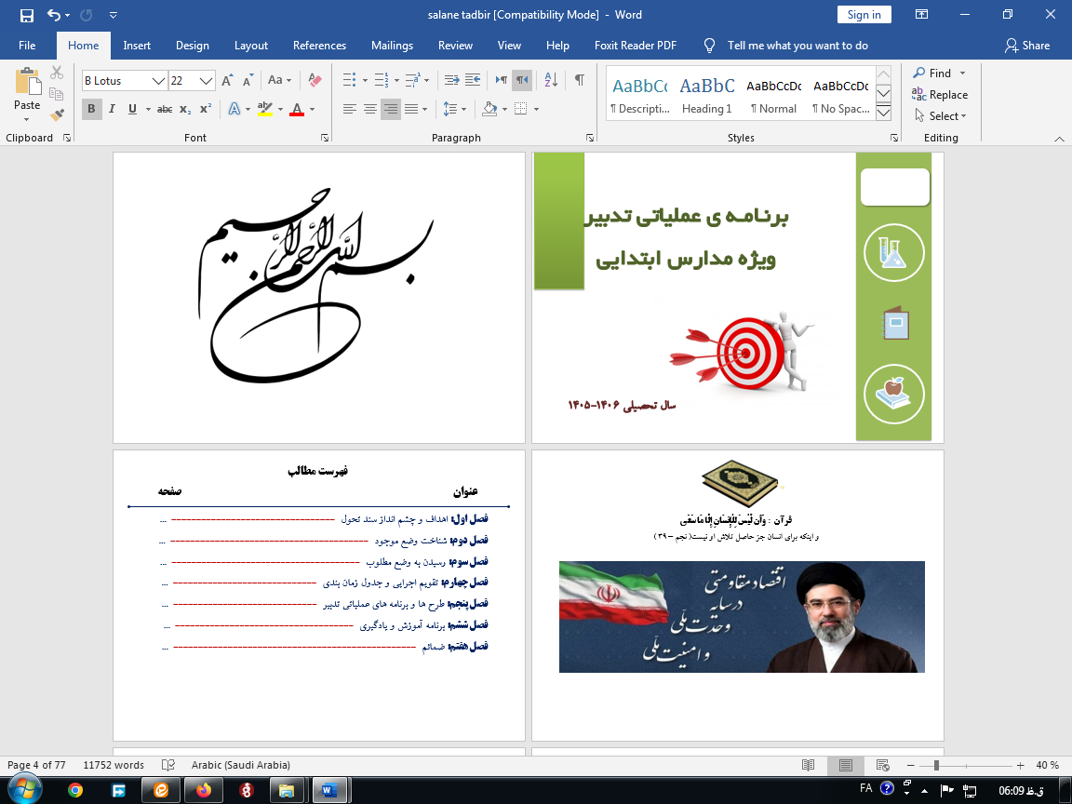The height and width of the screenshot is (804, 1072).
Task: Switch to Foxit Reader PDF tab
Action: click(636, 45)
